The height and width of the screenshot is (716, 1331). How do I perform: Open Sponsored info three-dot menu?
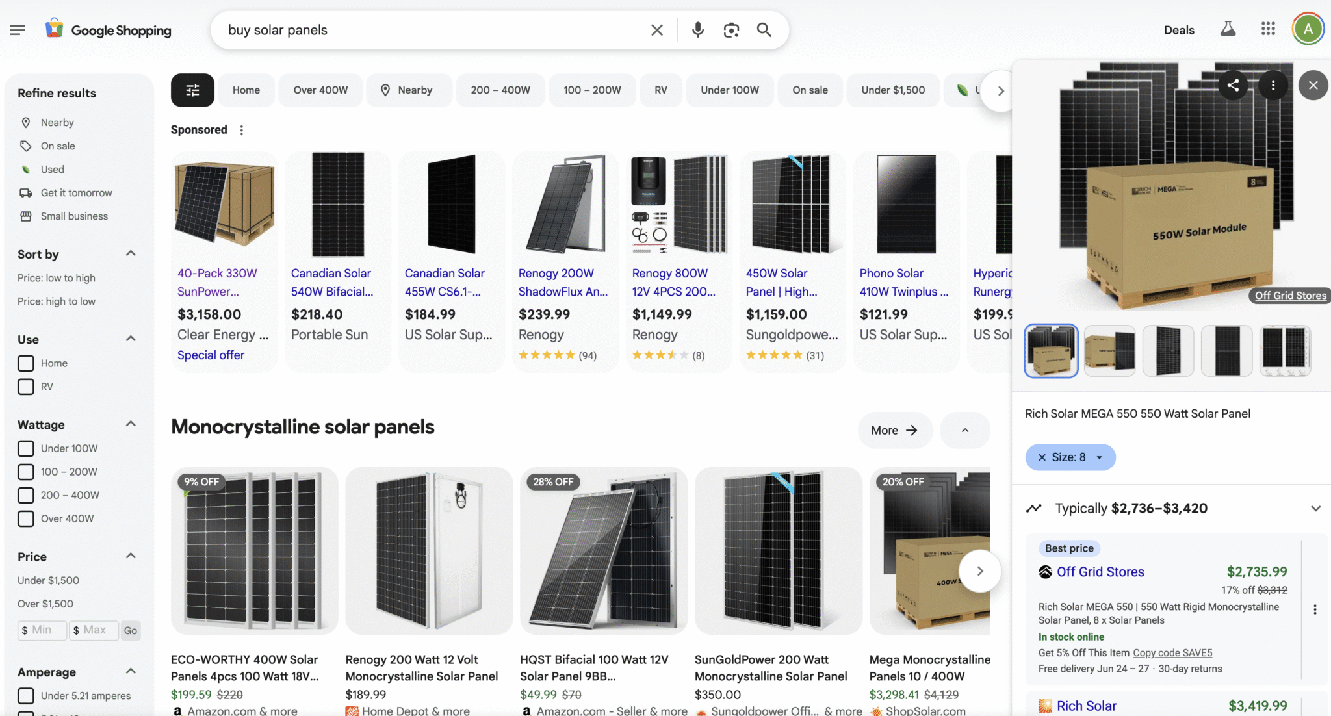(242, 130)
